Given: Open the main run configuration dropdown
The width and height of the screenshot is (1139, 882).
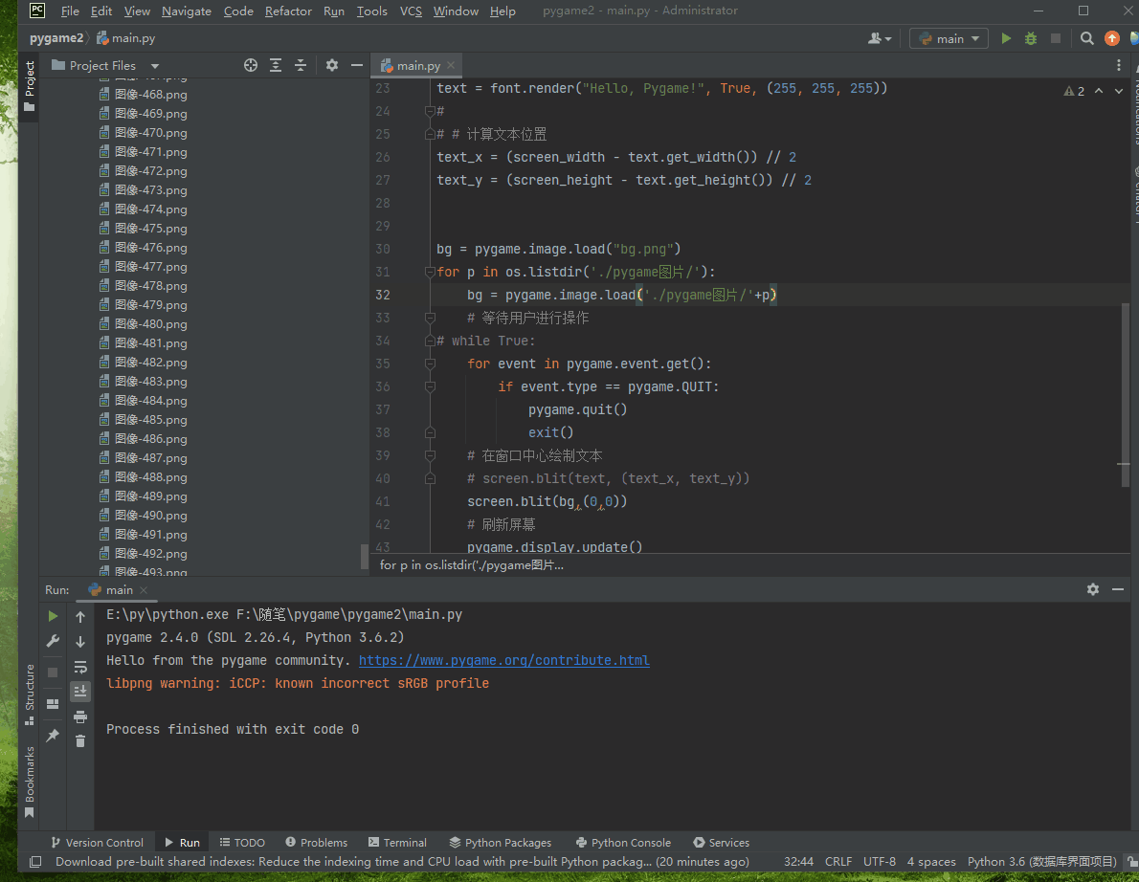Looking at the screenshot, I should point(949,38).
